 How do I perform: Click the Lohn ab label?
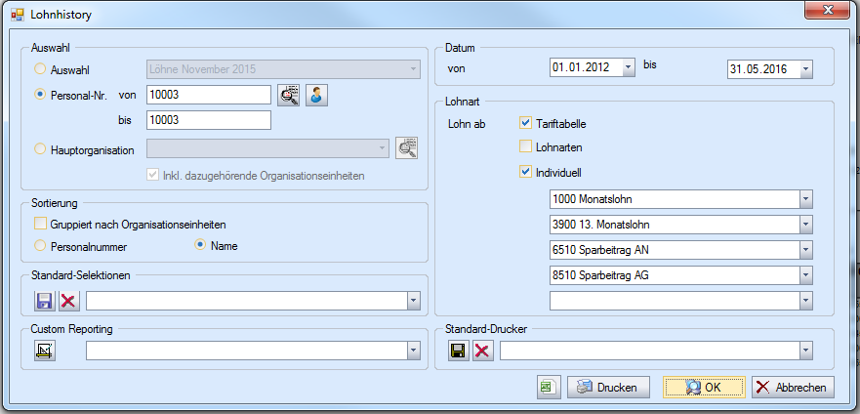click(467, 124)
